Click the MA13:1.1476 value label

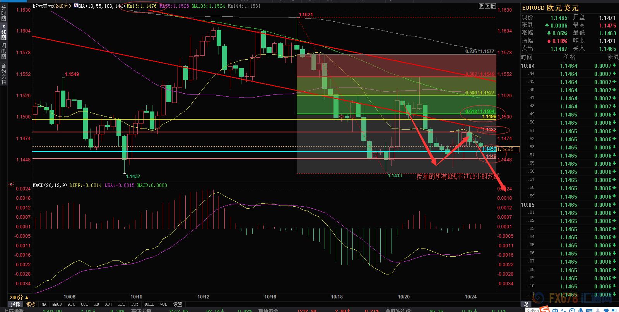tap(142, 6)
